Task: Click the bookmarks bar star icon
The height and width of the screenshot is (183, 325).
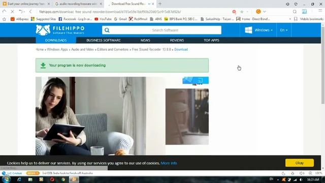Action: (x=4, y=19)
